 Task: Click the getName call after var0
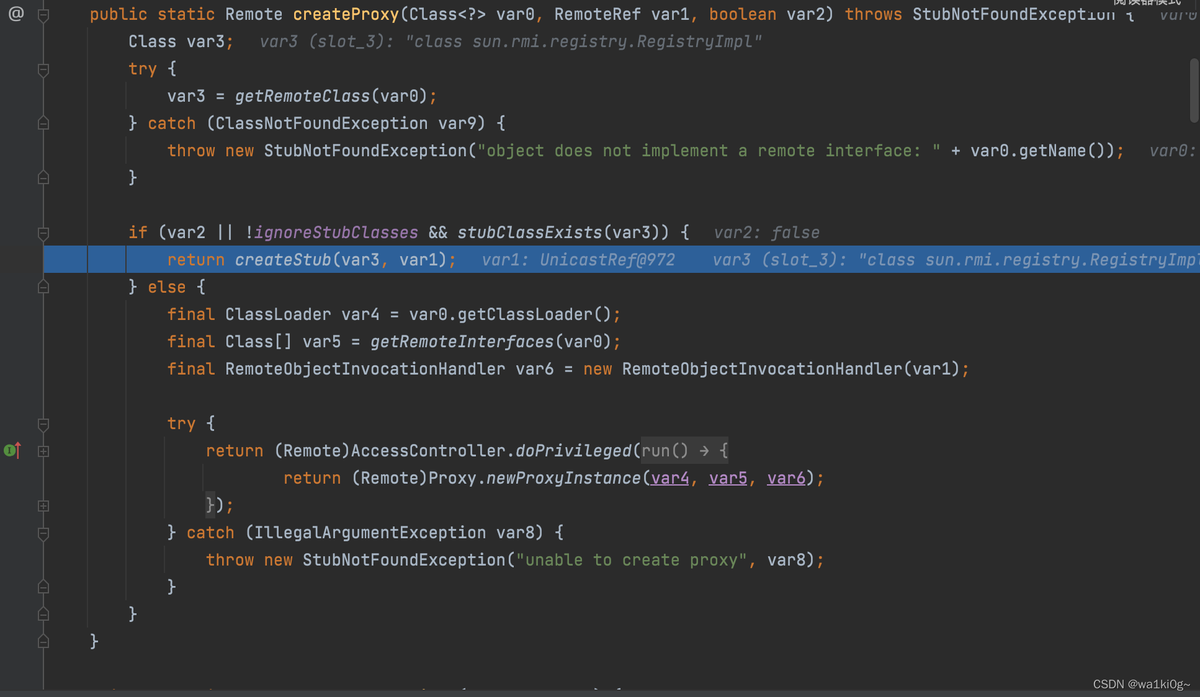tap(1052, 151)
